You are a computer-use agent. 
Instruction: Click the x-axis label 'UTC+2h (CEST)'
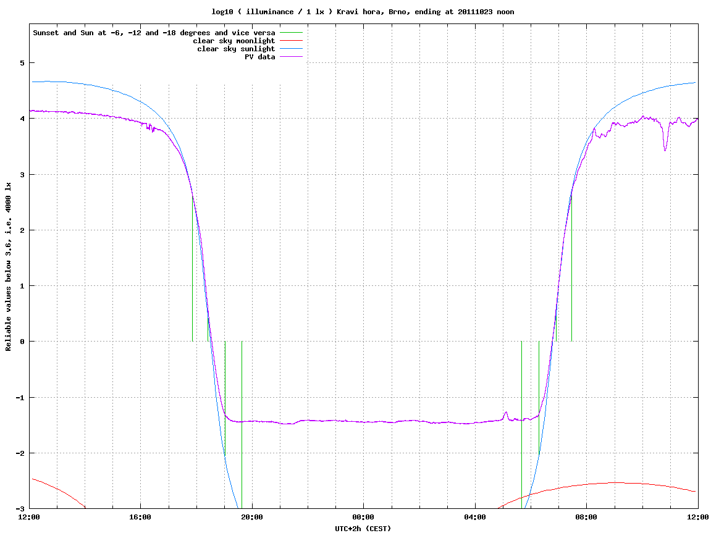tap(363, 529)
